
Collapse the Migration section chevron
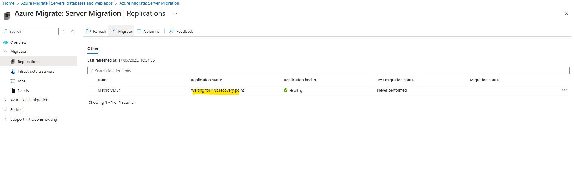click(5, 51)
